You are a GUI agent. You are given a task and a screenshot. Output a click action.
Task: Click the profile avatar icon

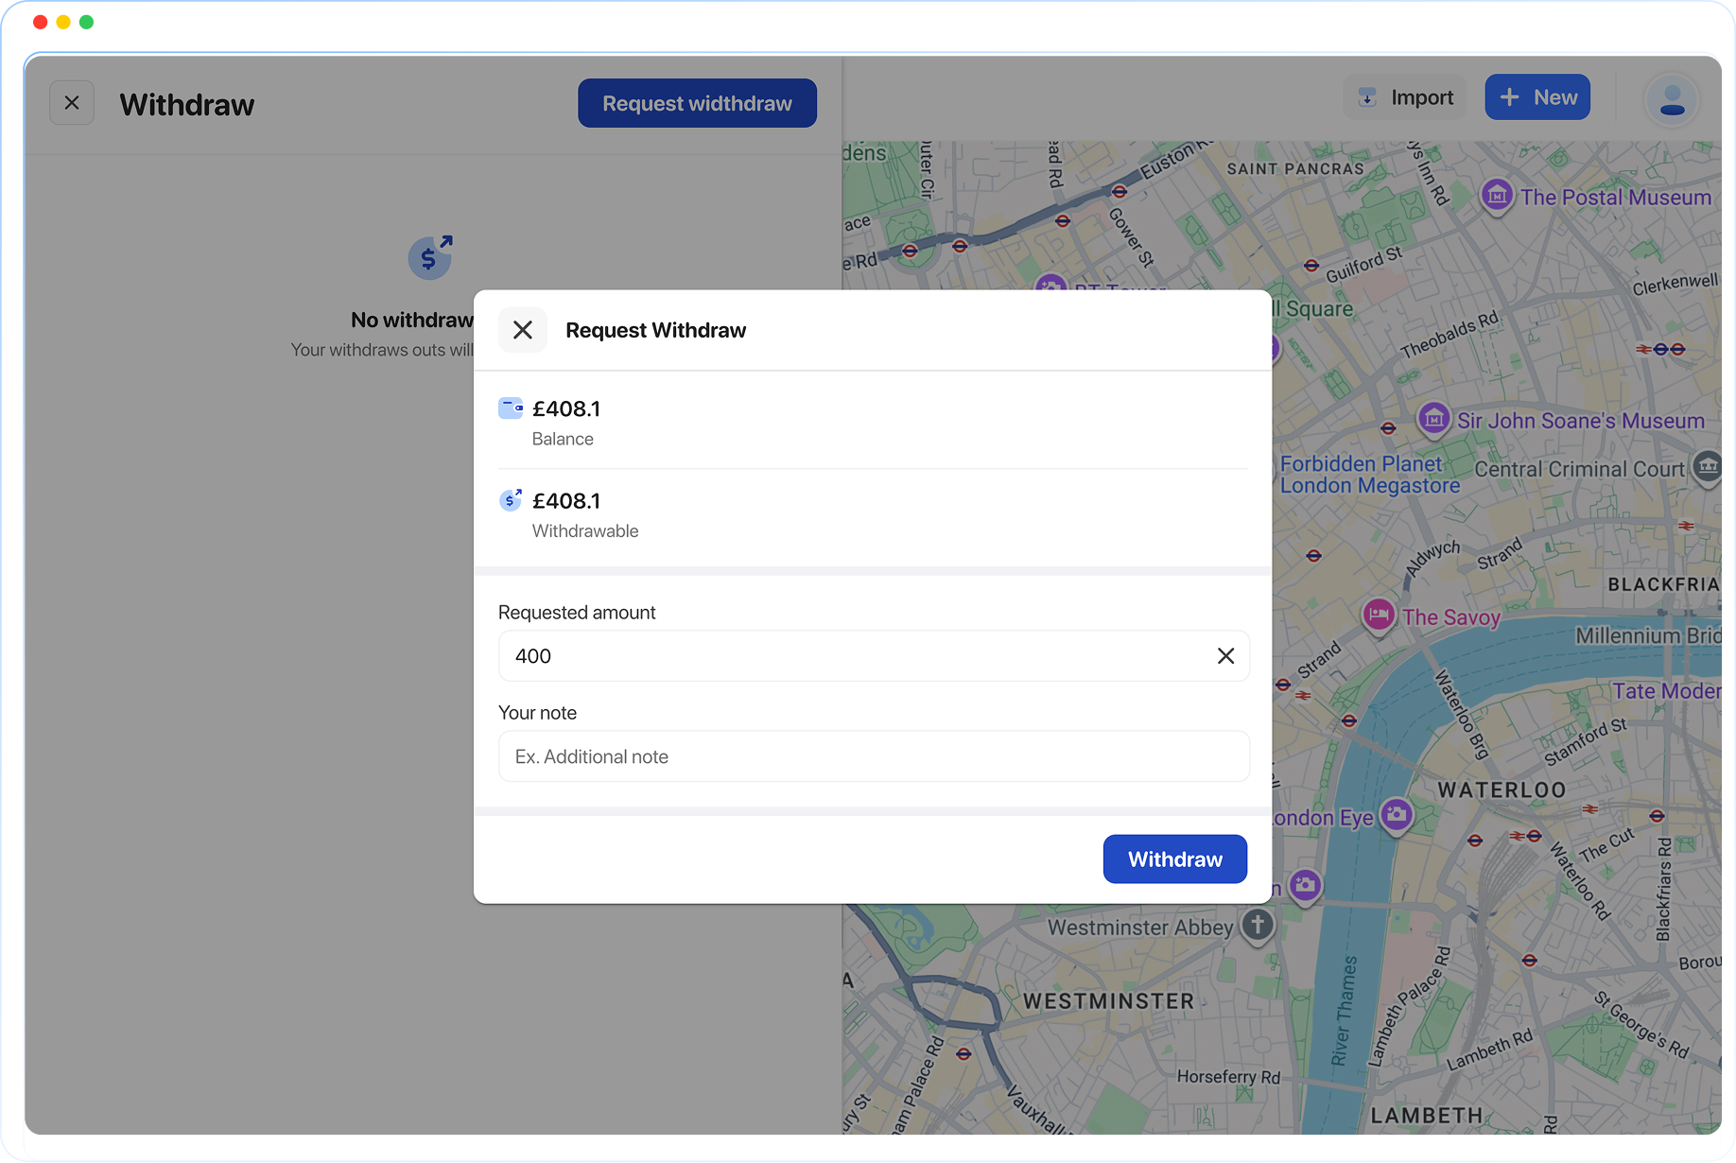(1672, 98)
